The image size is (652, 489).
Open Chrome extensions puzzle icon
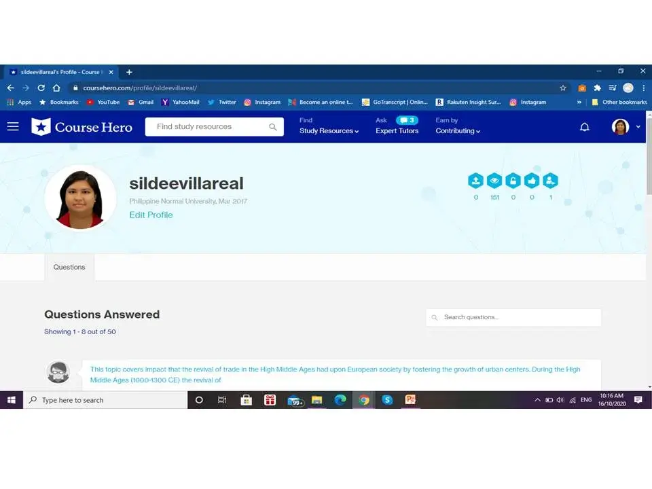(x=597, y=88)
